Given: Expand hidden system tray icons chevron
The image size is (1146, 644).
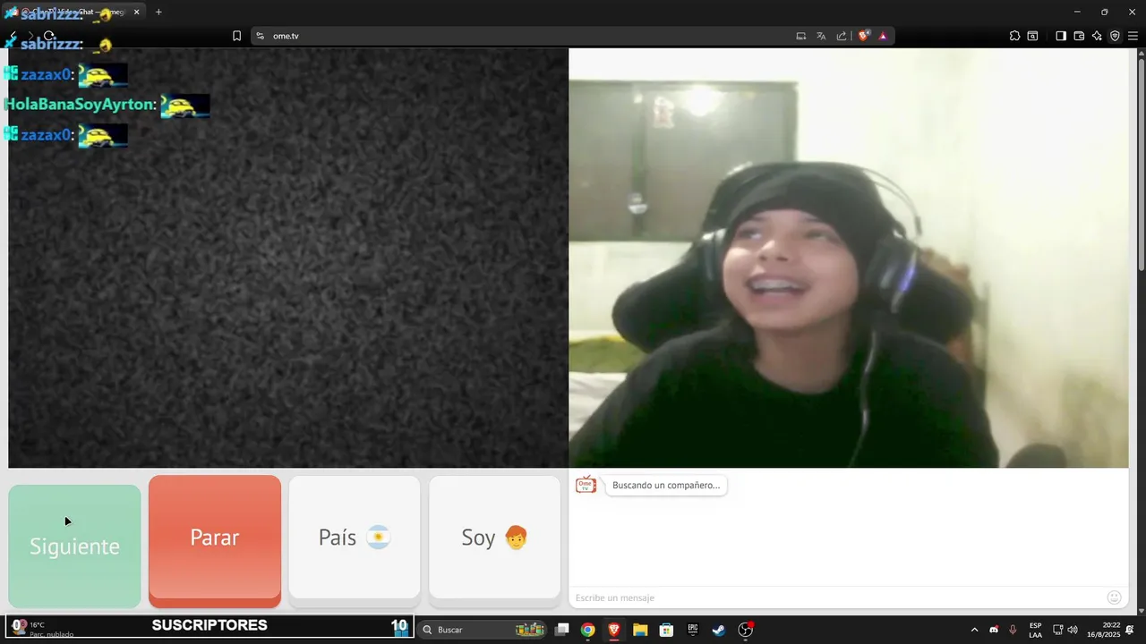Looking at the screenshot, I should coord(975,630).
